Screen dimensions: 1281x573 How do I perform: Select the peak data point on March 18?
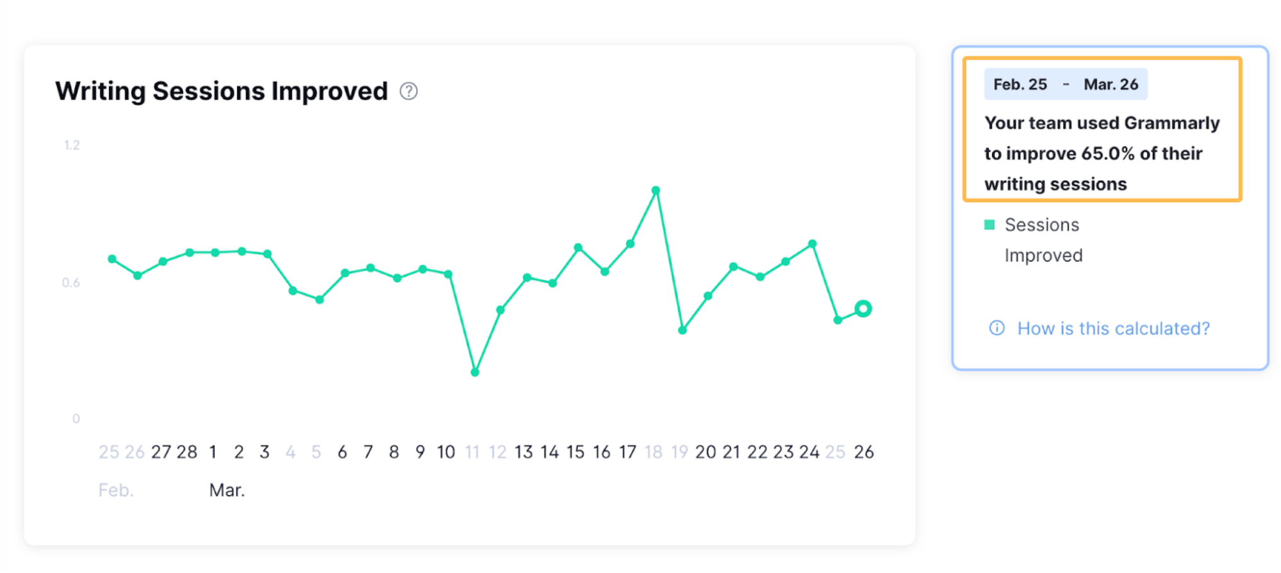point(655,190)
